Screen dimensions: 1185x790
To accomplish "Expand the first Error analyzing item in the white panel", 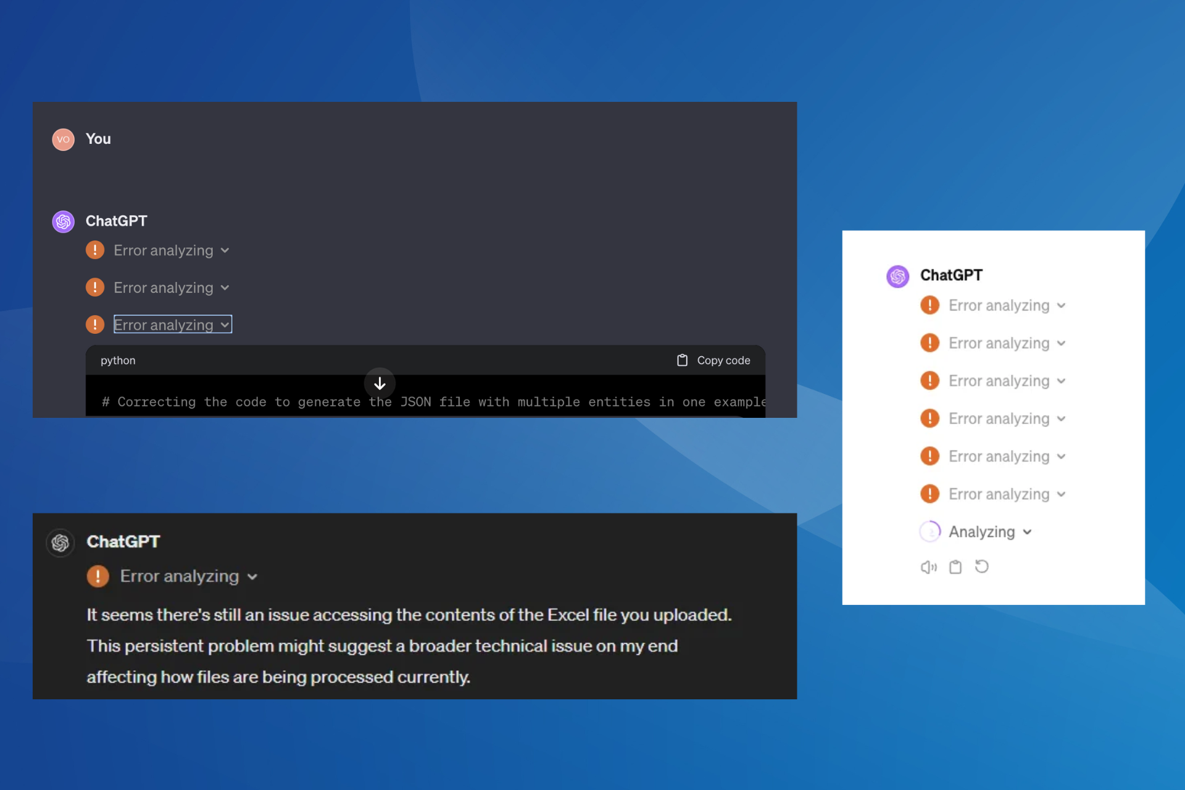I will tap(1007, 306).
